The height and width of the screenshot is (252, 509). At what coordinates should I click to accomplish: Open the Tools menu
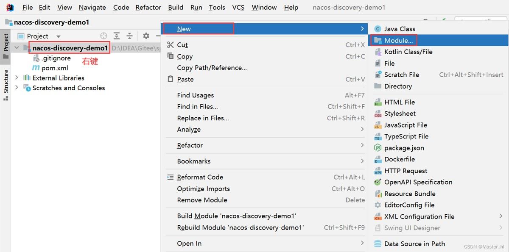(217, 7)
